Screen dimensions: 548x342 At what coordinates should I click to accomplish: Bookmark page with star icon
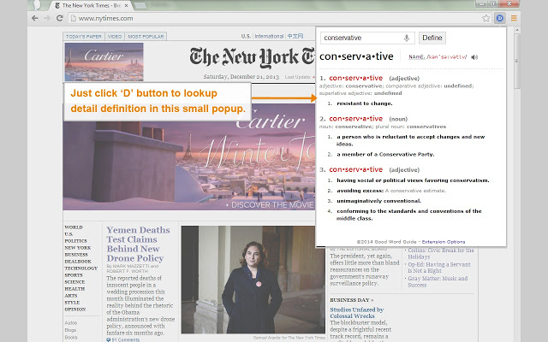coord(485,18)
